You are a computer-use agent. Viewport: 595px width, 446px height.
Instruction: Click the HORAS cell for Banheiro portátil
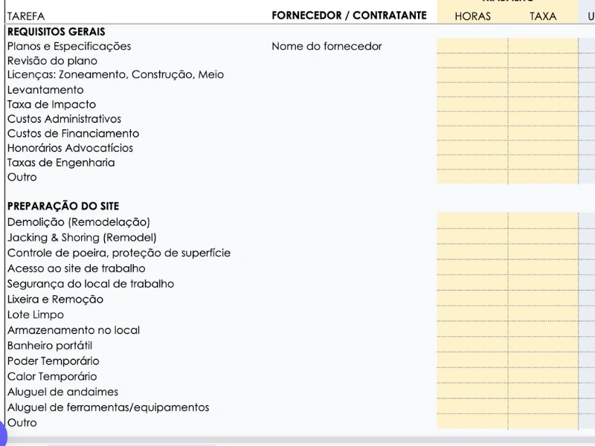click(472, 346)
